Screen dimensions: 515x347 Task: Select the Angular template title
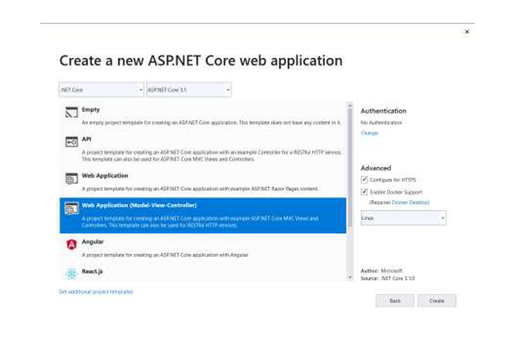[x=93, y=242]
